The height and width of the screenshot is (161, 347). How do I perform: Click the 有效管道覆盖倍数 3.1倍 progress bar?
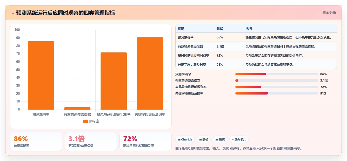tap(277, 81)
